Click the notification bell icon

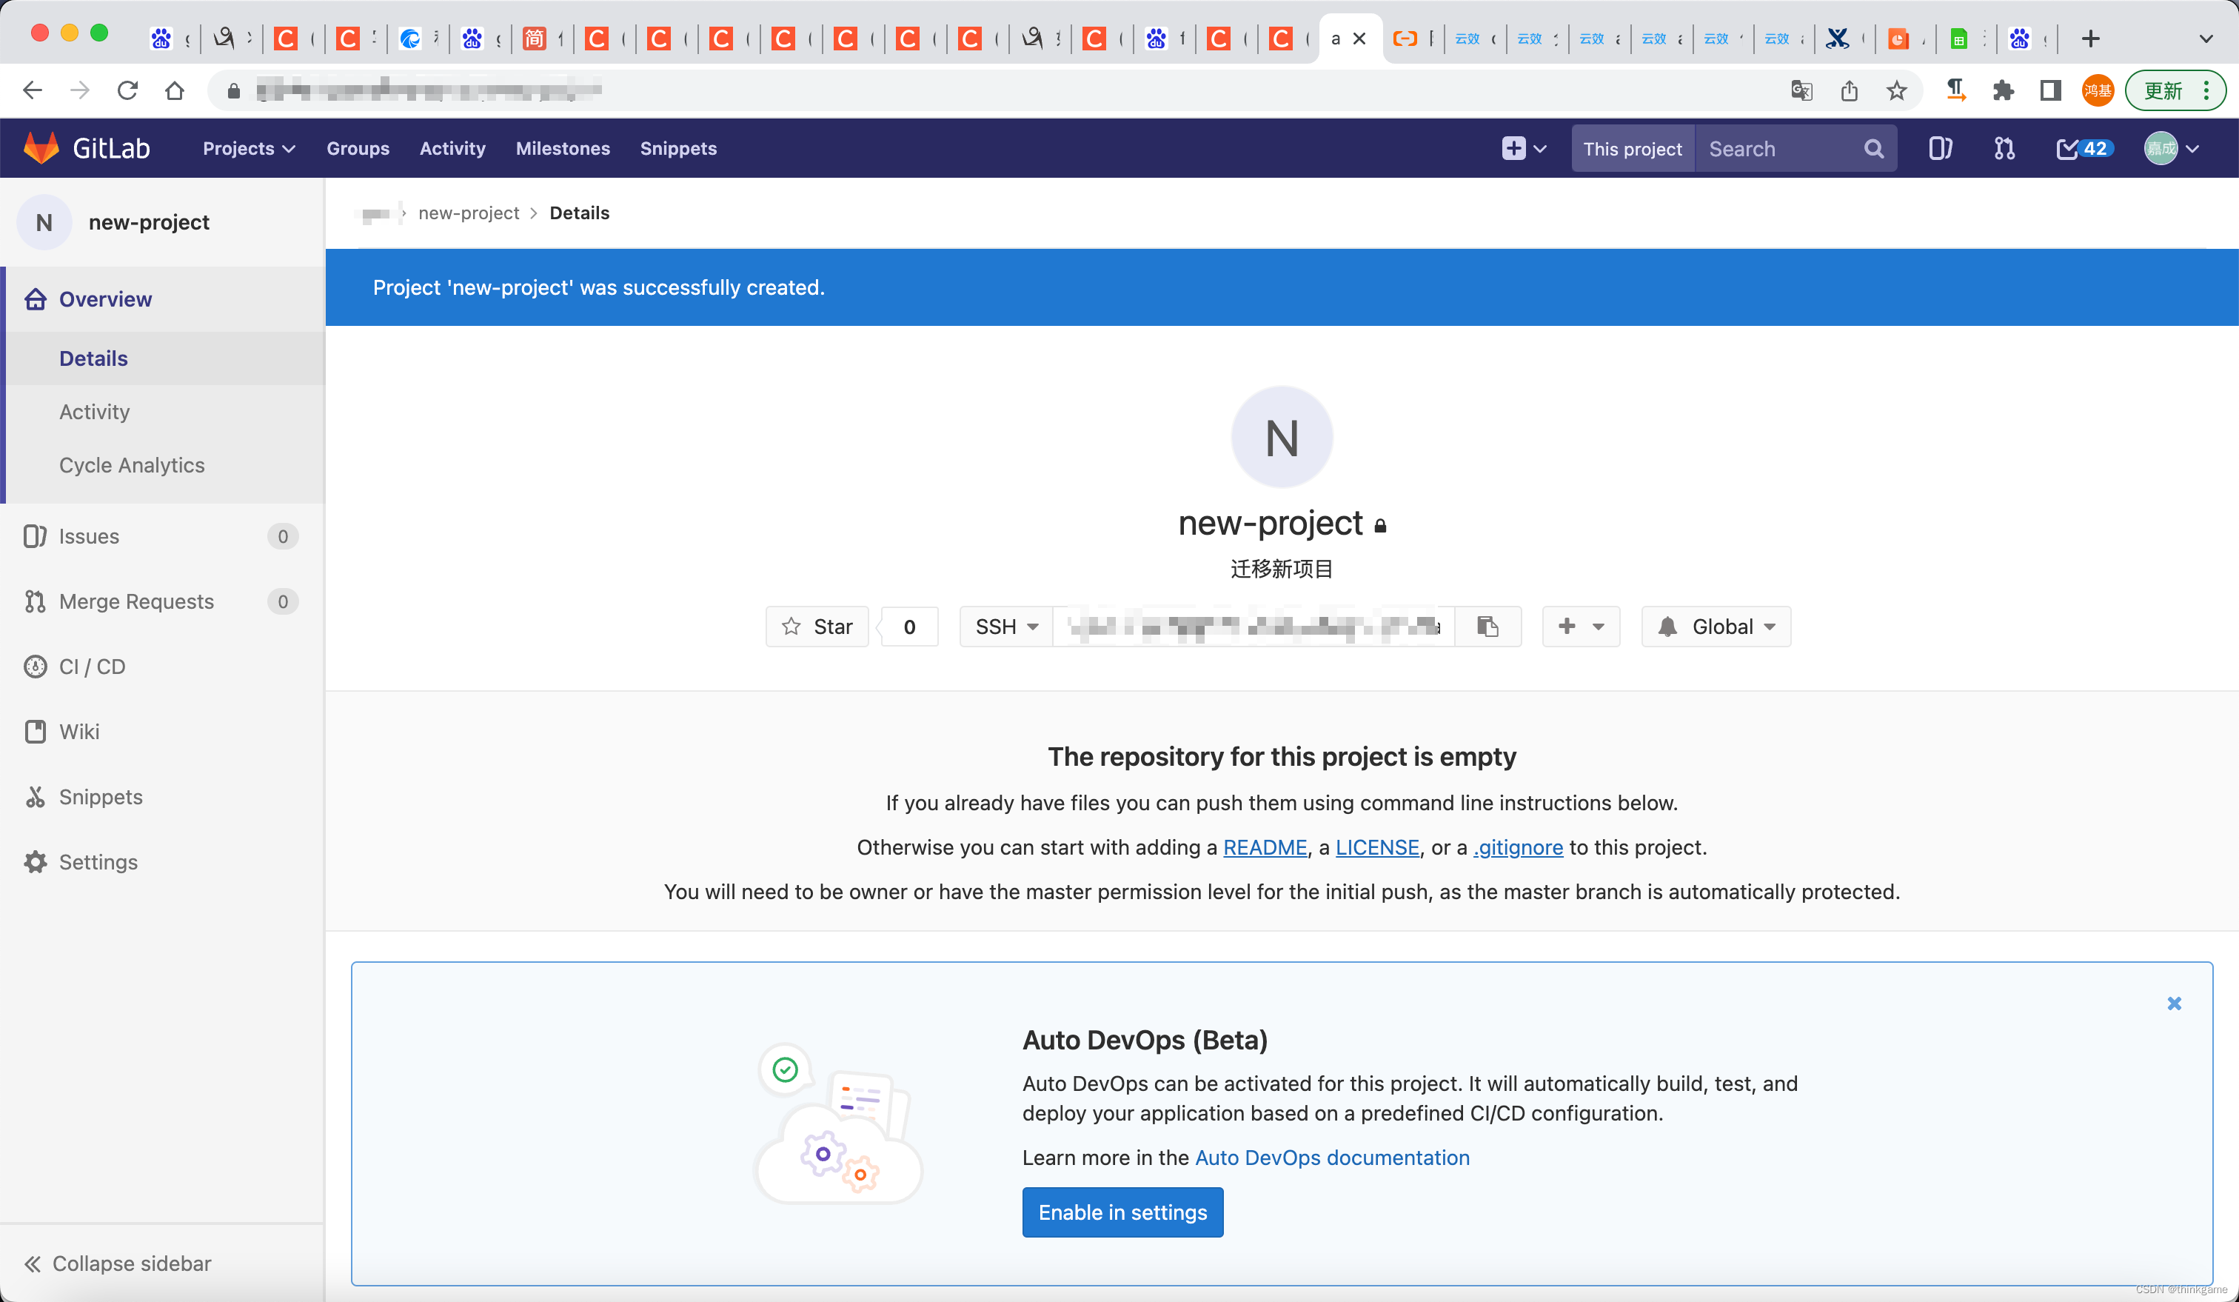[1669, 627]
